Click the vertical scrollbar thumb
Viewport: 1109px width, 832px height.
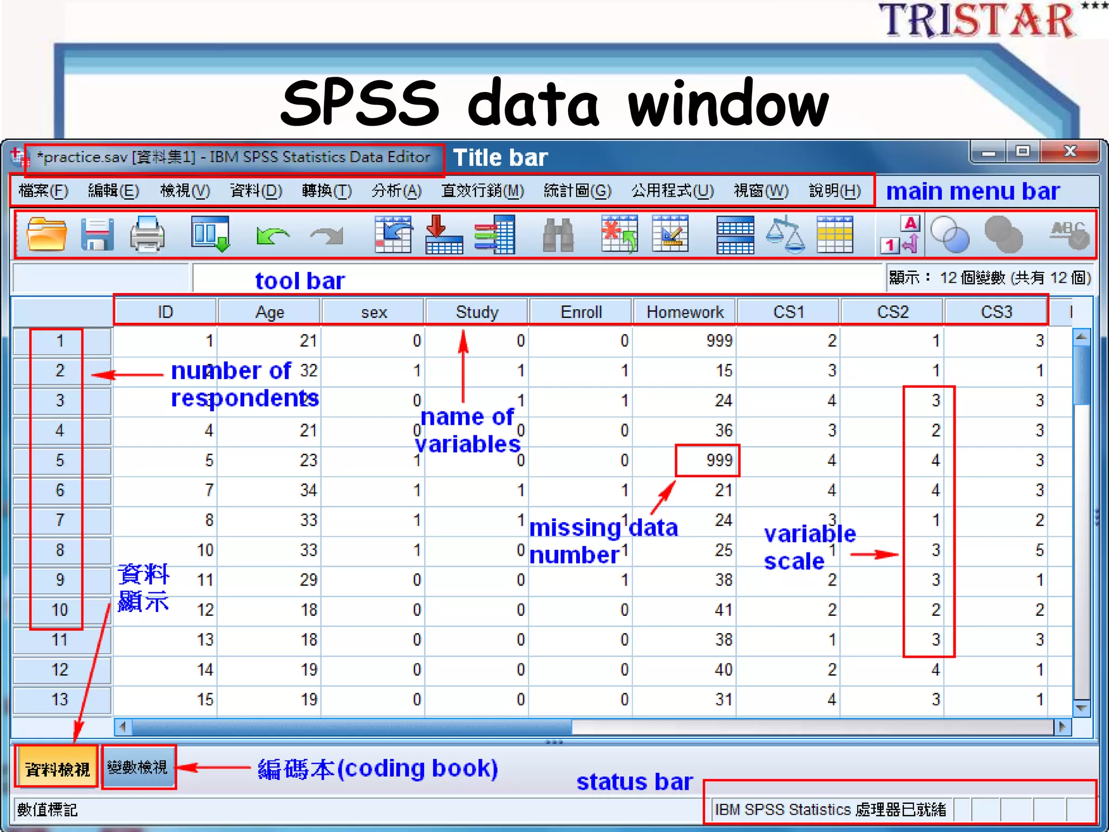pyautogui.click(x=1081, y=375)
